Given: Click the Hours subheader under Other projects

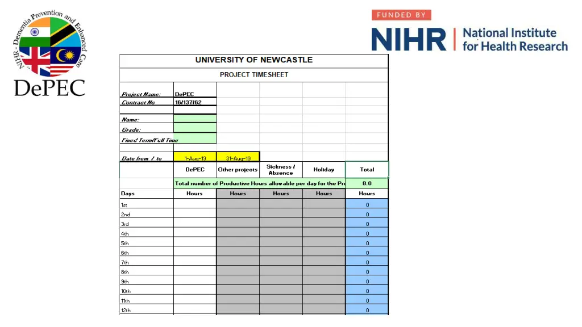Looking at the screenshot, I should [x=238, y=194].
